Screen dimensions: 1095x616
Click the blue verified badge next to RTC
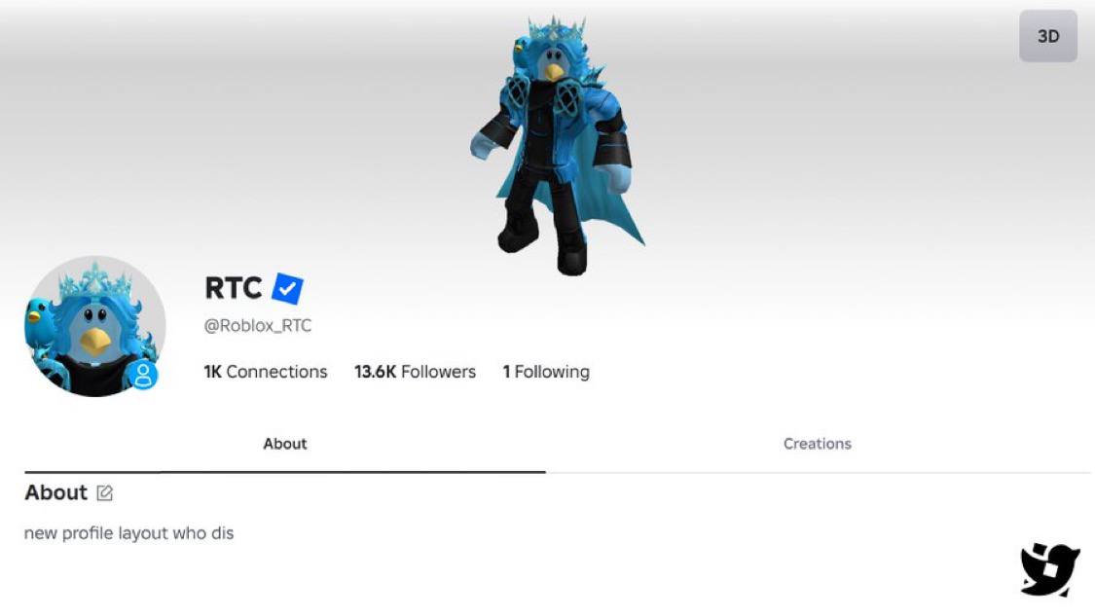coord(287,288)
